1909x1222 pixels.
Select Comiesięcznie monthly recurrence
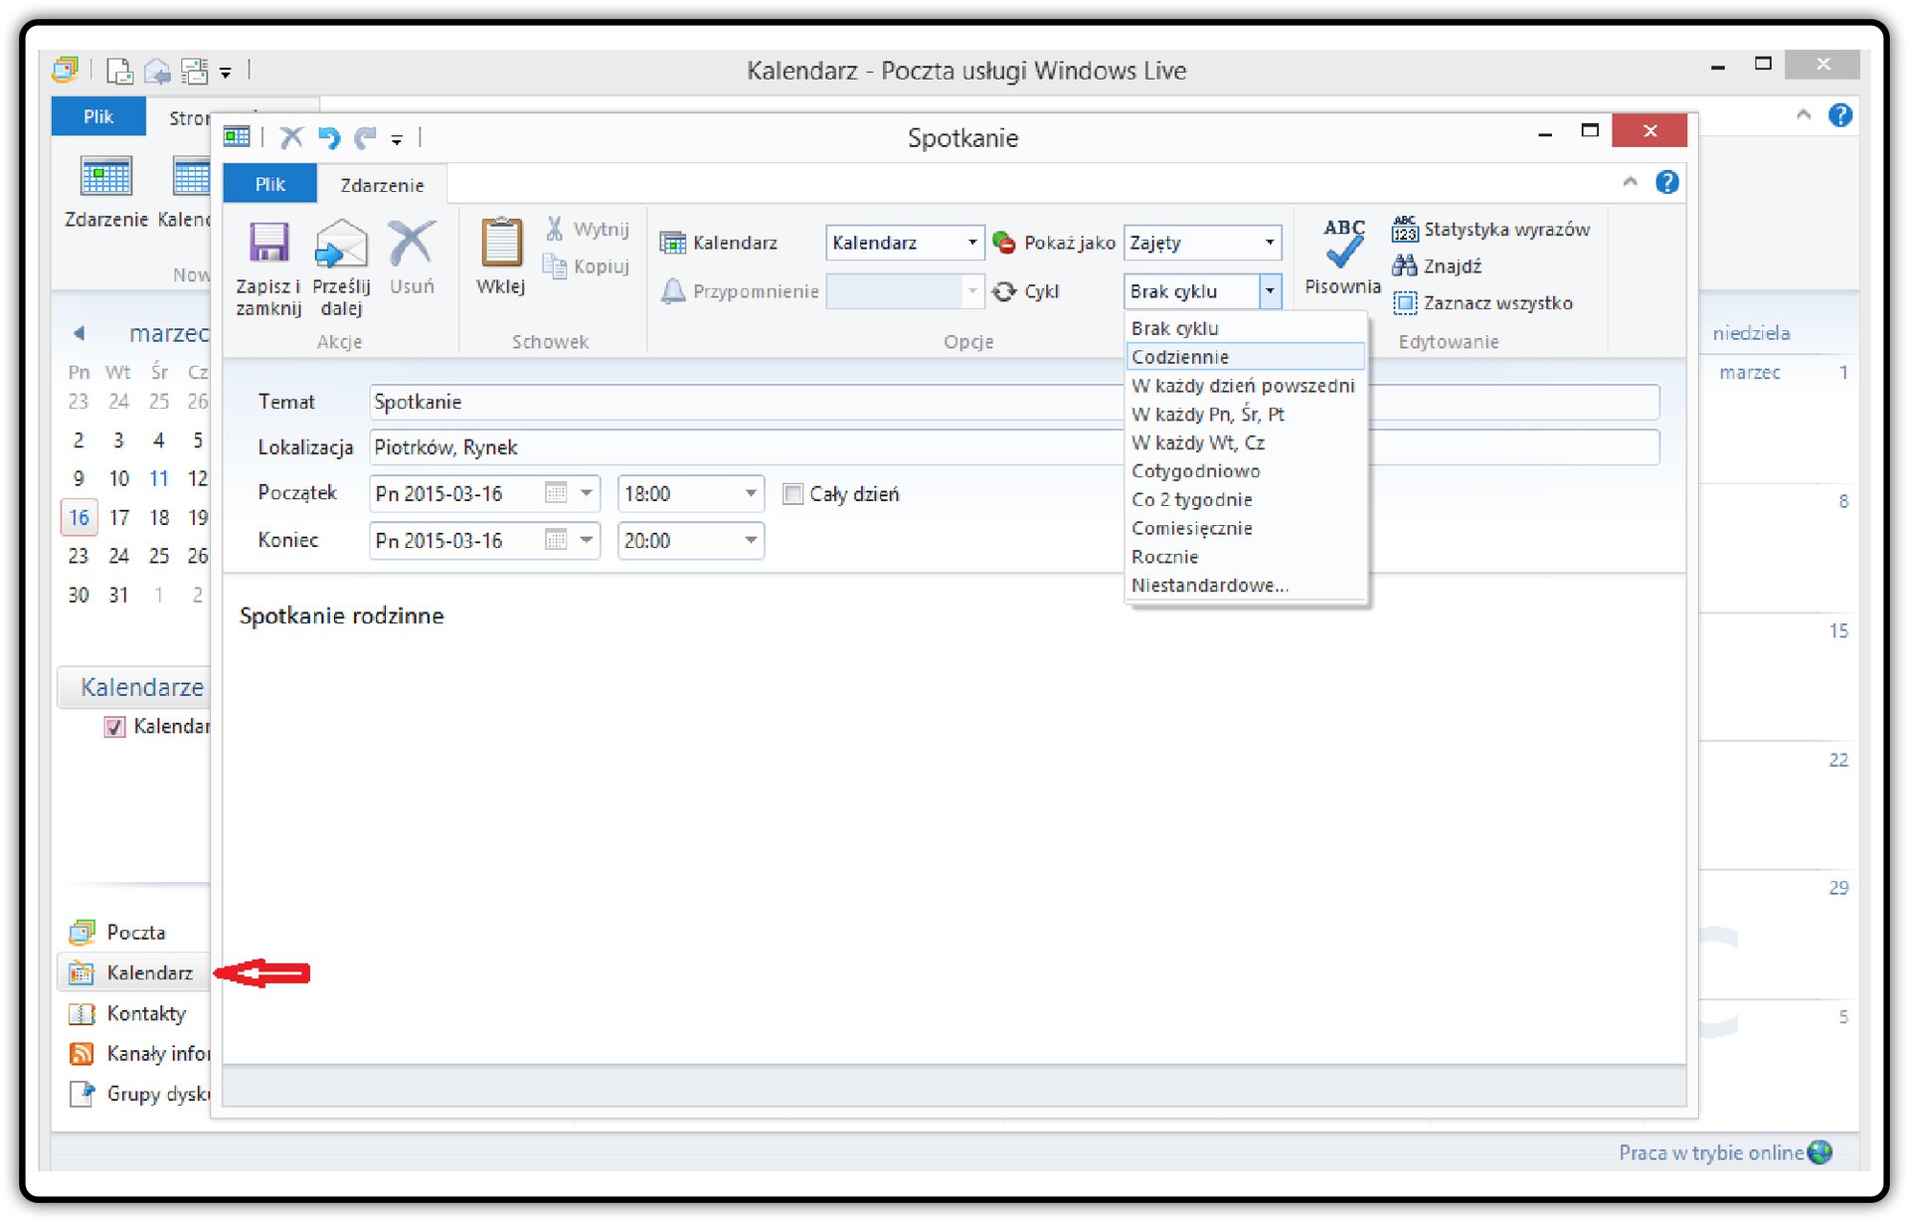click(x=1246, y=528)
